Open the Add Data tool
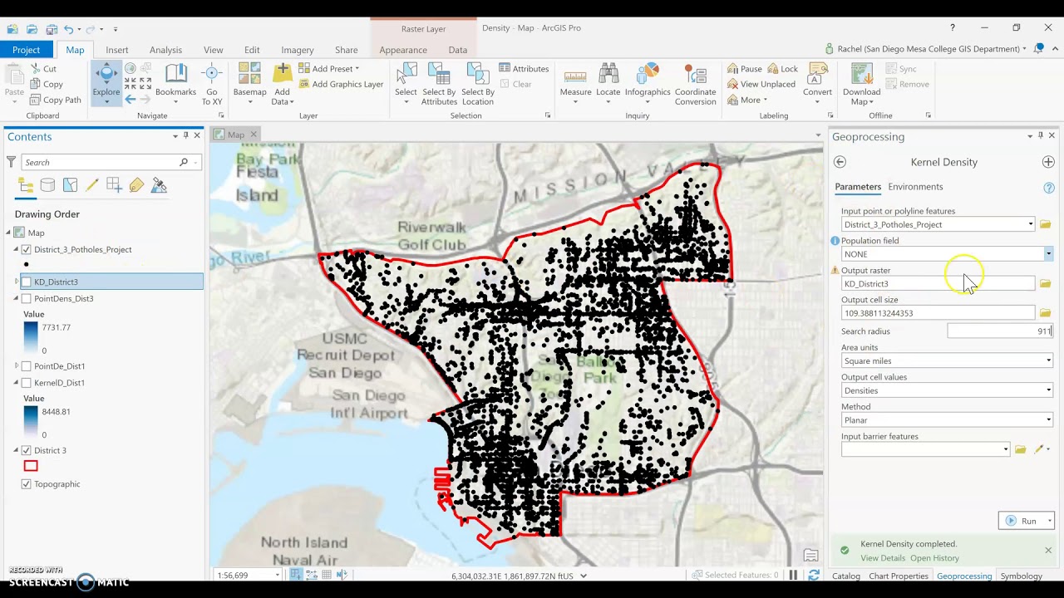 tap(282, 83)
